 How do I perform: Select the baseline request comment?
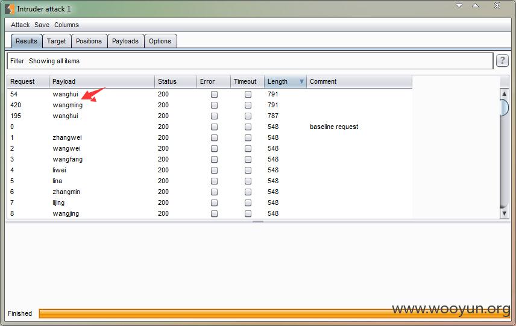(334, 127)
